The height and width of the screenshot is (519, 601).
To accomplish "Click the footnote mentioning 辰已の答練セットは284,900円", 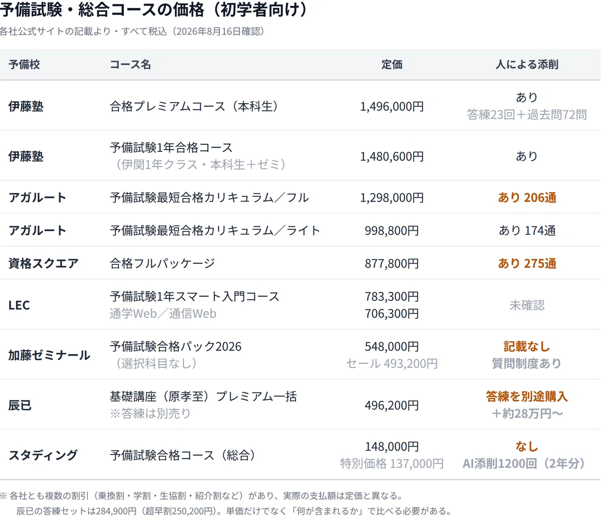I will (x=234, y=511).
